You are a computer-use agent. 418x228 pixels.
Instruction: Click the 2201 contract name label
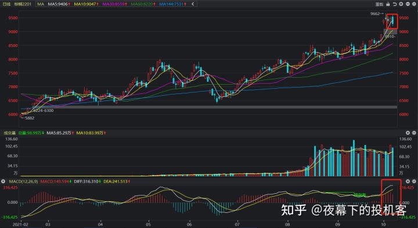tap(23, 4)
